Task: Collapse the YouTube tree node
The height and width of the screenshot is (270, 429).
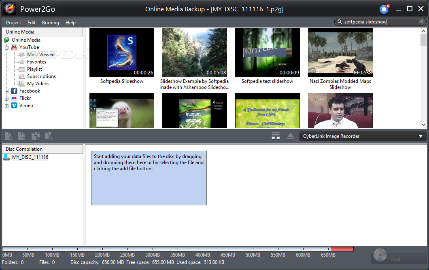Action: pos(6,48)
